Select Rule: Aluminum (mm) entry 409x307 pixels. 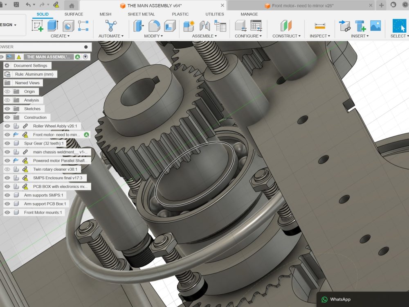31,74
